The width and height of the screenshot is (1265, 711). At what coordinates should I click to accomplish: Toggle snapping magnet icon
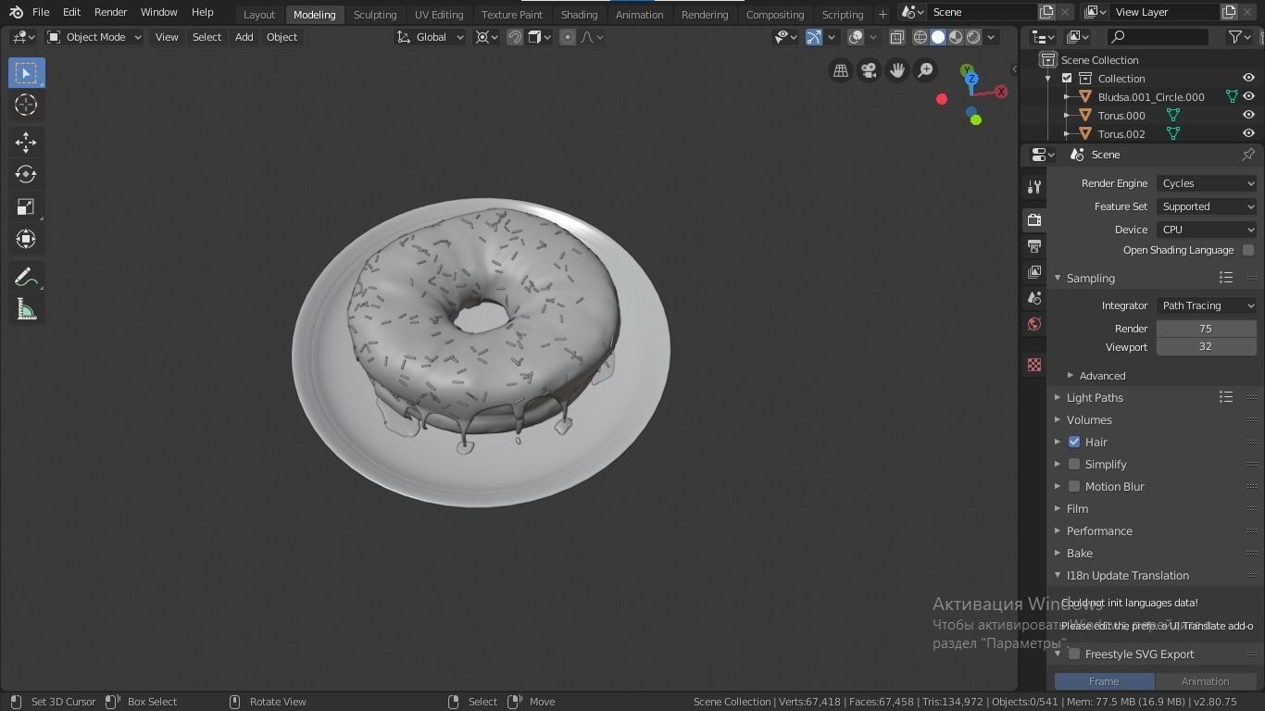pyautogui.click(x=515, y=37)
